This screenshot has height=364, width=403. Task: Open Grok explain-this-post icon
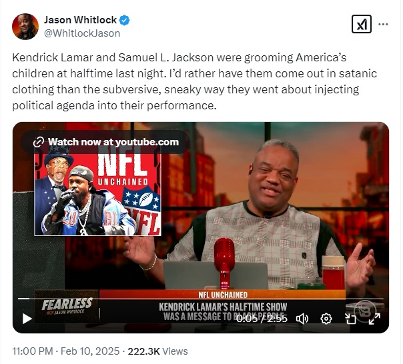click(x=362, y=24)
